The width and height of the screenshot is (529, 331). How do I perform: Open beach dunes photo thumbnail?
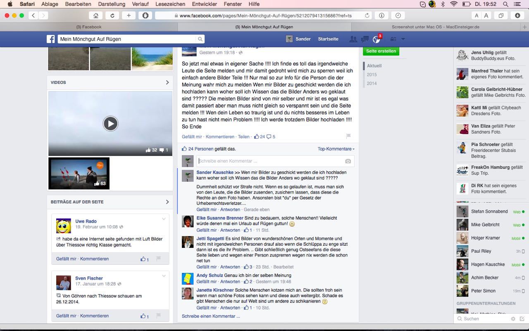tap(152, 59)
